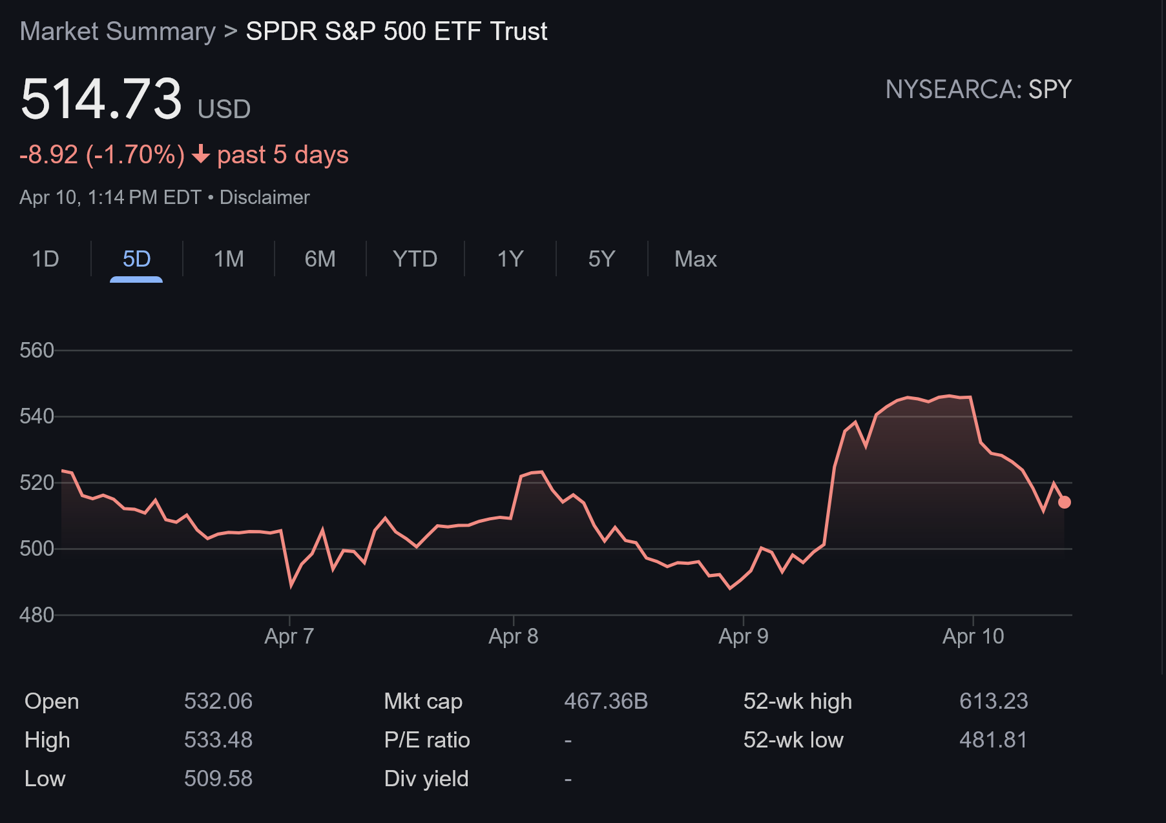Switch chart to 5Y range
This screenshot has width=1166, height=823.
pyautogui.click(x=601, y=259)
